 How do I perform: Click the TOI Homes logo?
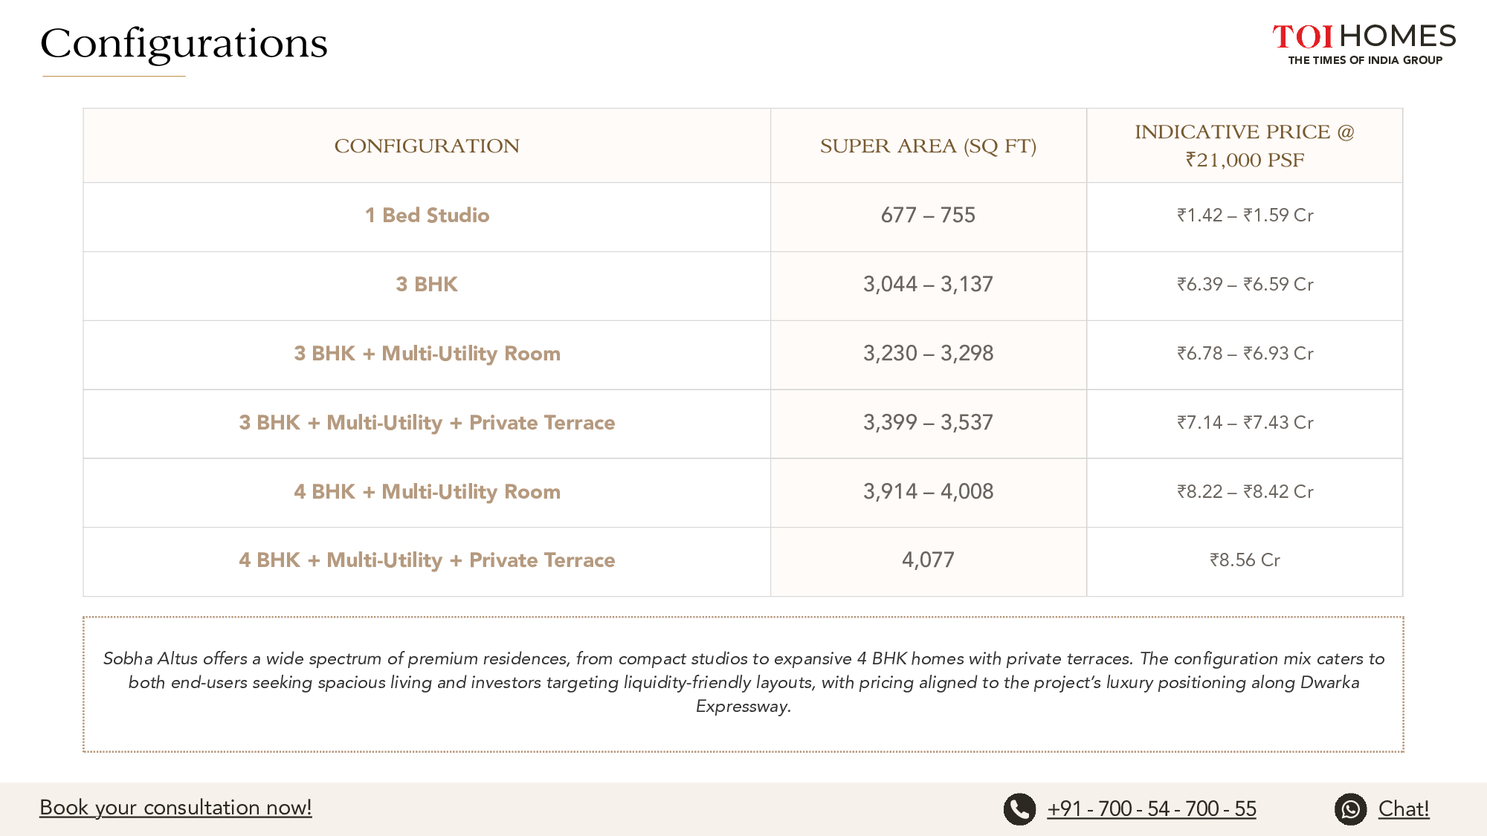tap(1364, 44)
